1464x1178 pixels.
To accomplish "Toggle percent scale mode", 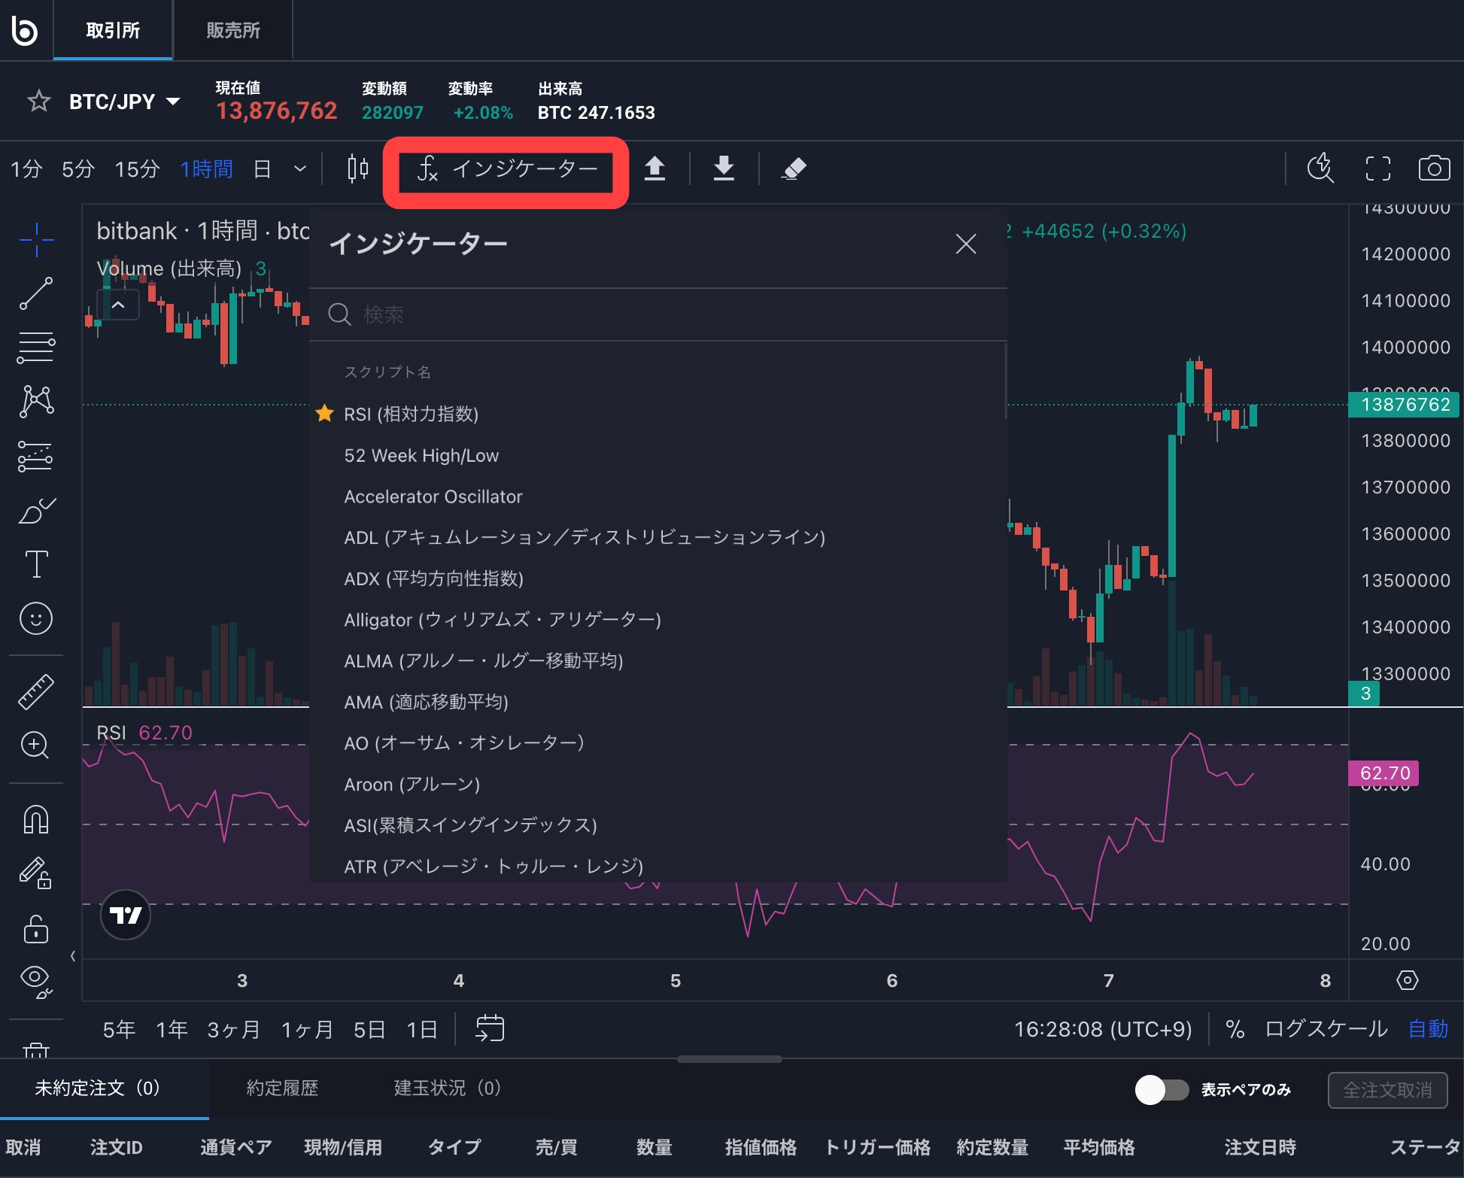I will [1235, 1028].
